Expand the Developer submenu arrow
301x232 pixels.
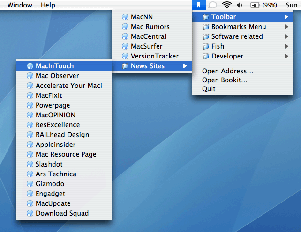(286, 56)
